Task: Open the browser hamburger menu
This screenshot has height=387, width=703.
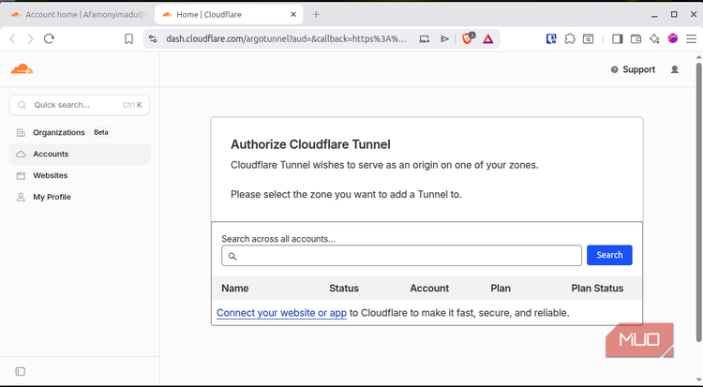Action: pos(691,39)
